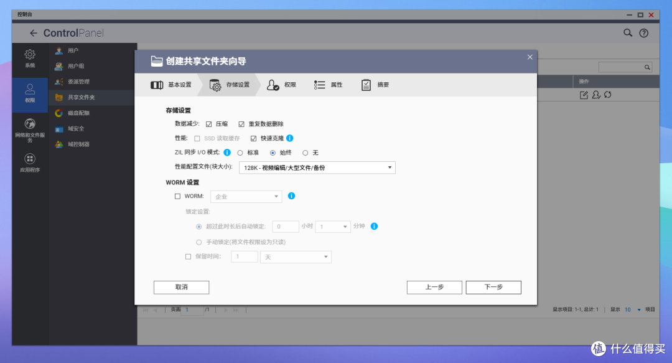
Task: Click the info icon after 分钟
Action: 374,226
